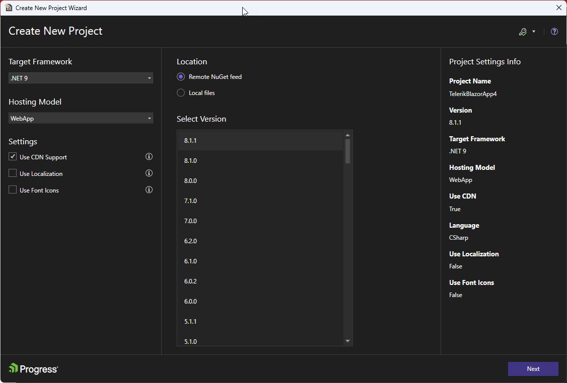
Task: Click the Use CDN True value
Action: pyautogui.click(x=455, y=209)
